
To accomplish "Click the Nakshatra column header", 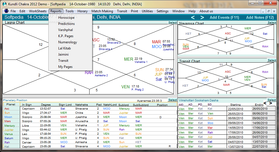I will (81, 105).
